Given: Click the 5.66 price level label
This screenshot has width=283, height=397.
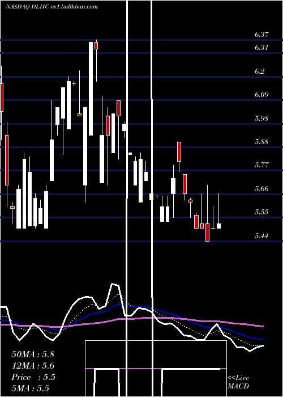Looking at the screenshot, I should [x=261, y=189].
